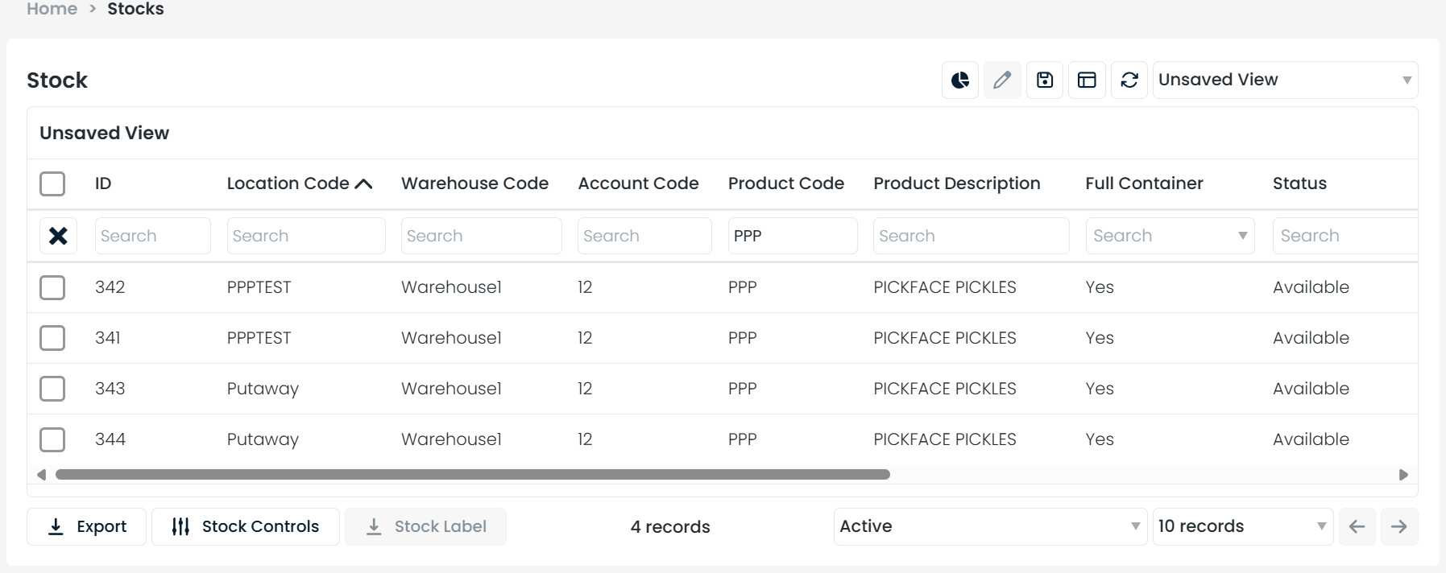Go to previous page arrow
Viewport: 1446px width, 573px height.
coord(1357,526)
